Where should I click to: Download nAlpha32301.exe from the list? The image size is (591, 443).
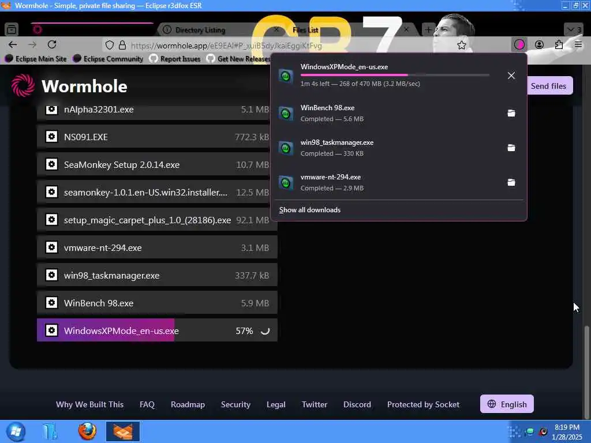coord(157,110)
